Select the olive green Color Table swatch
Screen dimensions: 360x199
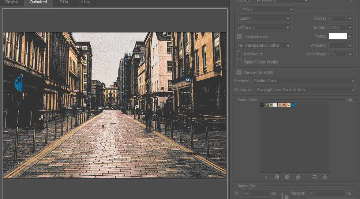coord(271,105)
